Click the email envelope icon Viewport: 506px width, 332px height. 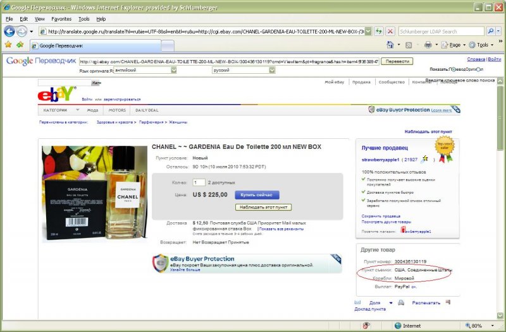[x=357, y=302]
